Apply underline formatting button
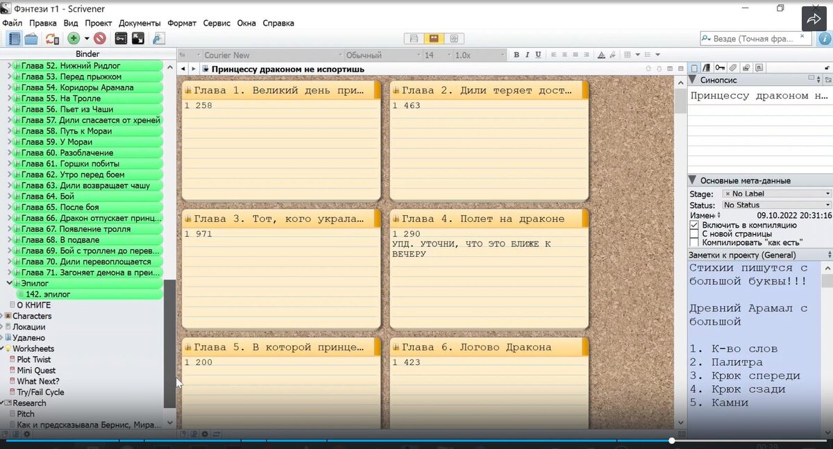 (x=539, y=55)
